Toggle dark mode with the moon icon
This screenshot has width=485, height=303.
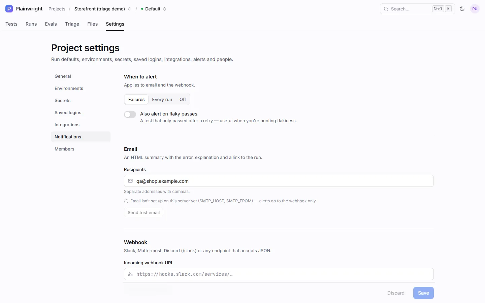point(462,9)
